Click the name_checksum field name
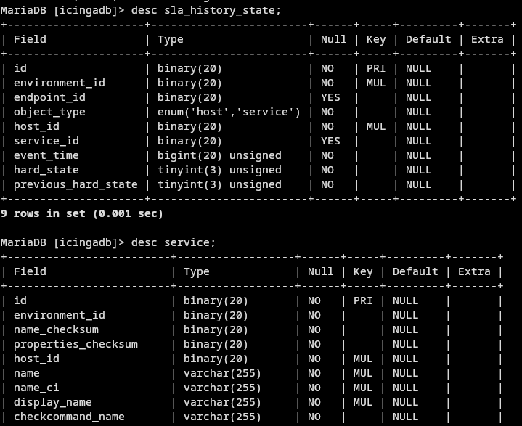Screen dimensions: 522x426 click(56, 329)
